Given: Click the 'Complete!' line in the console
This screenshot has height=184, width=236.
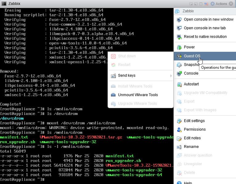Looking at the screenshot, I should (10, 104).
